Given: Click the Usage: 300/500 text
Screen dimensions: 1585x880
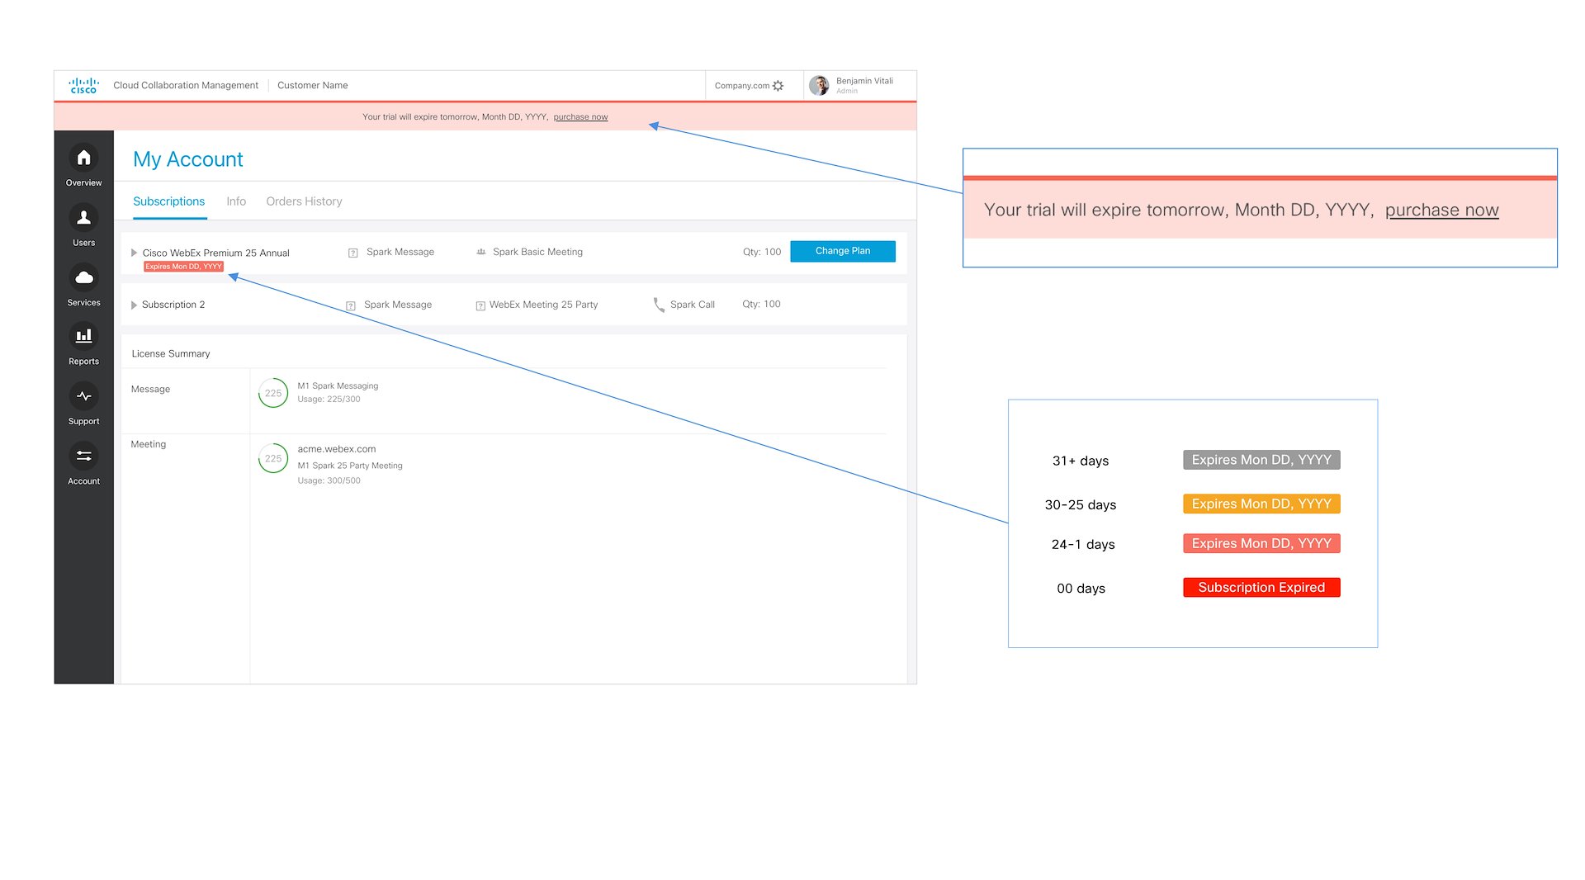Looking at the screenshot, I should coord(329,480).
